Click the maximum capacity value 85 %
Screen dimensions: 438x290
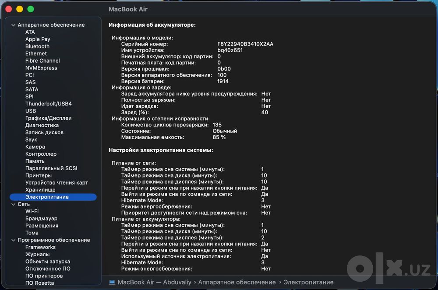coord(219,137)
